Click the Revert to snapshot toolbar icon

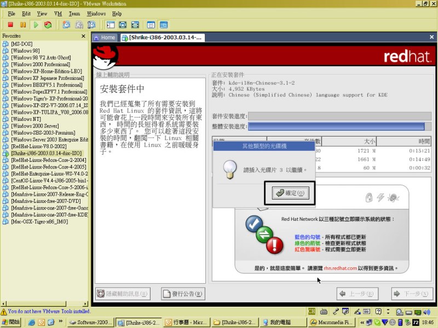(79, 25)
